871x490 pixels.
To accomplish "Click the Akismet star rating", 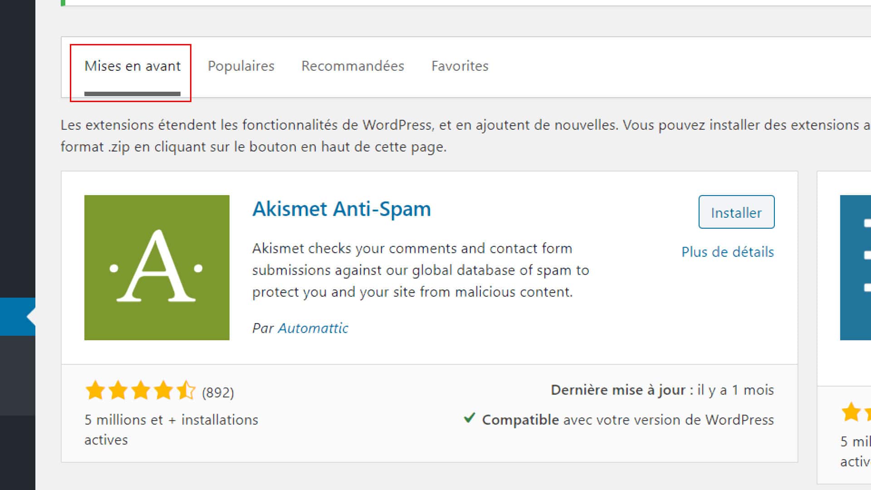I will [x=140, y=391].
